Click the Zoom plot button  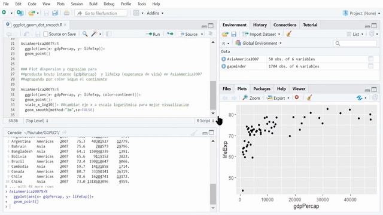251,98
